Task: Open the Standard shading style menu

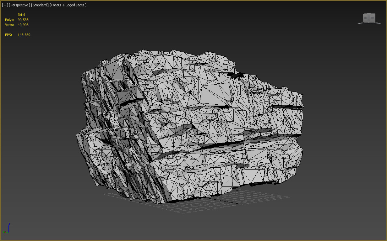Action: click(40, 5)
